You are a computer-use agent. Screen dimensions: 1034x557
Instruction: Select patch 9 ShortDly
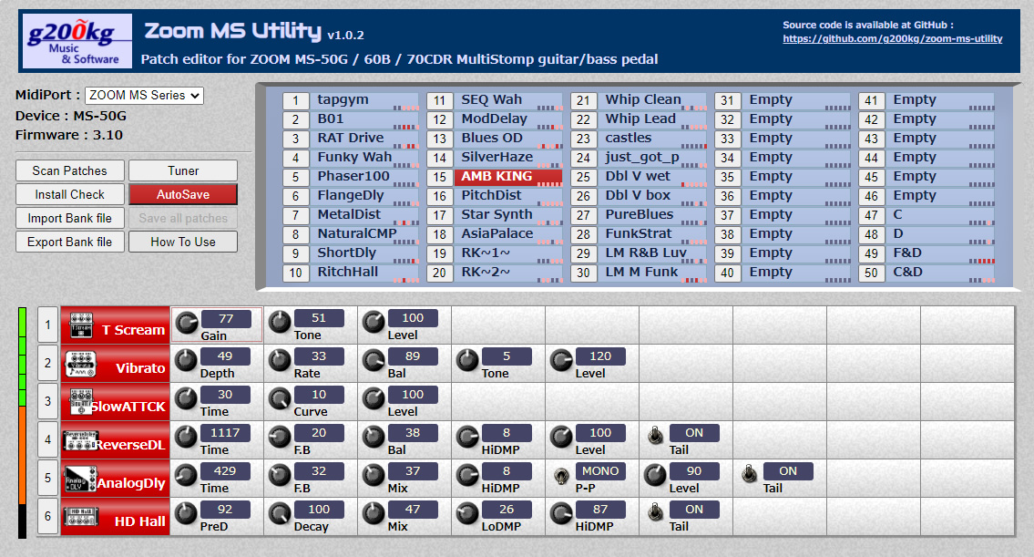(x=364, y=253)
